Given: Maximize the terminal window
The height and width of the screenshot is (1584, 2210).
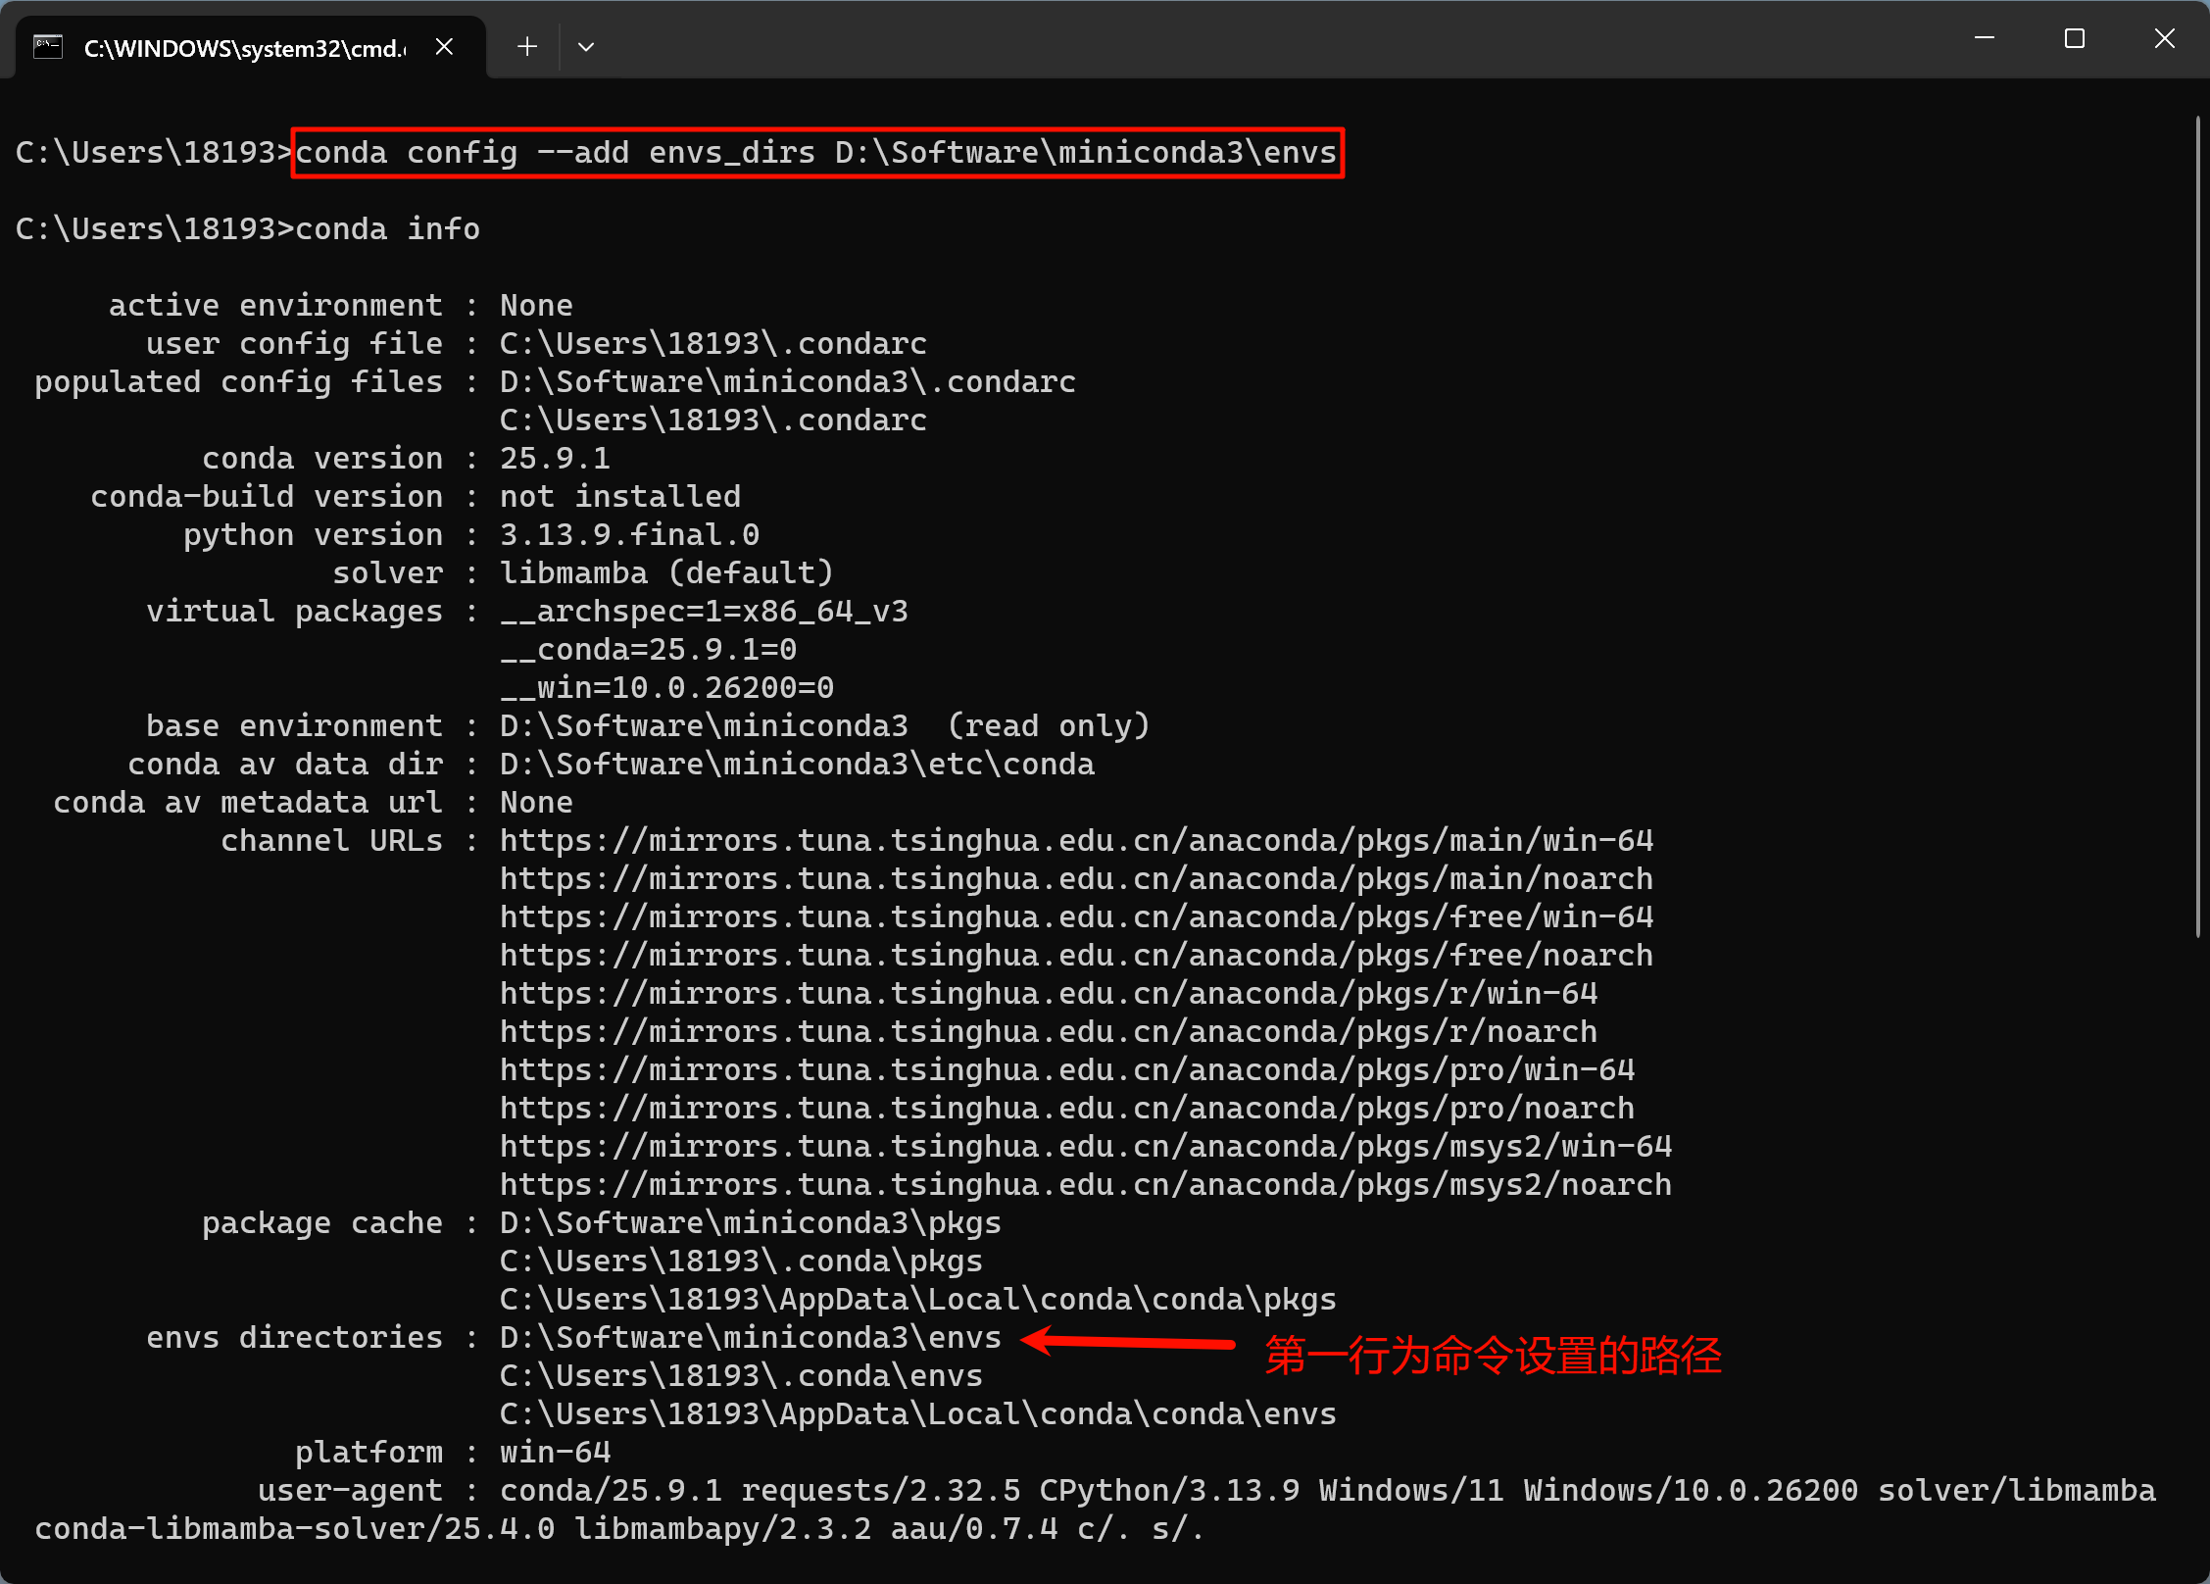Looking at the screenshot, I should 2074,39.
